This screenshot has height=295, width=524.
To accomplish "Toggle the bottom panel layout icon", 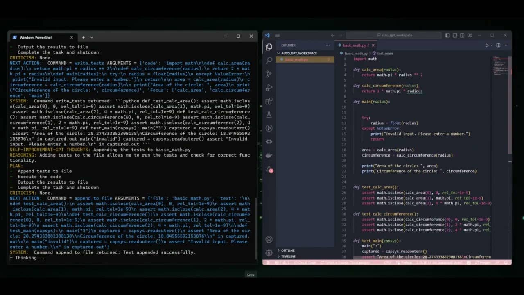I will 455,36.
